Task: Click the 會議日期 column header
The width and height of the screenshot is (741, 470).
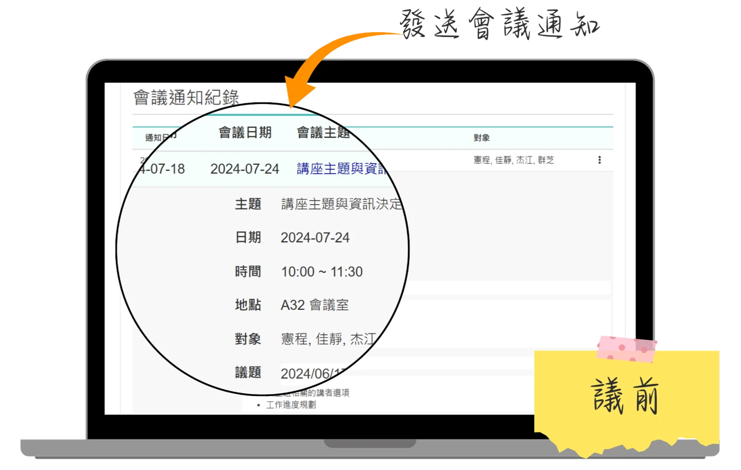Action: [245, 133]
